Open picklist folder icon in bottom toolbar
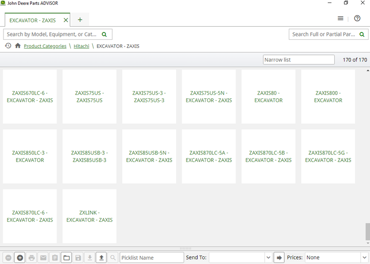 [67, 258]
